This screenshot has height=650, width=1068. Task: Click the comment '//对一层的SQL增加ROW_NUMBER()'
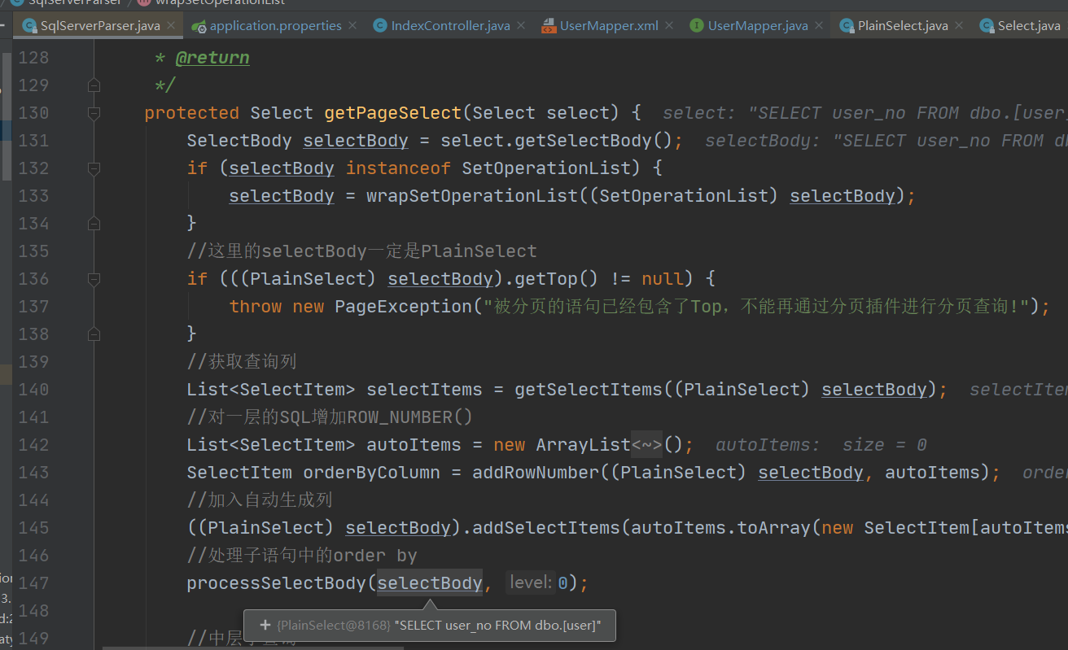coord(330,417)
